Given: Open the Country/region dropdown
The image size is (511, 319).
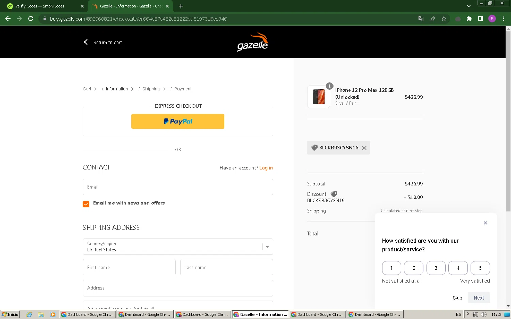Looking at the screenshot, I should coord(178,247).
